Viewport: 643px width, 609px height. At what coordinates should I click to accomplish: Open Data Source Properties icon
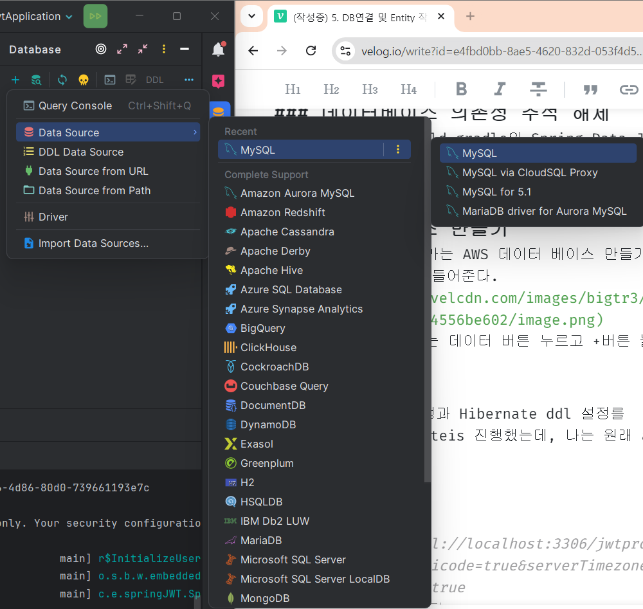(36, 80)
